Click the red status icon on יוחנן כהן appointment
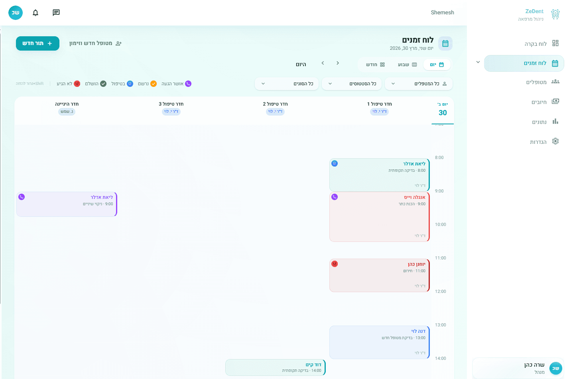The width and height of the screenshot is (569, 379). click(x=335, y=264)
